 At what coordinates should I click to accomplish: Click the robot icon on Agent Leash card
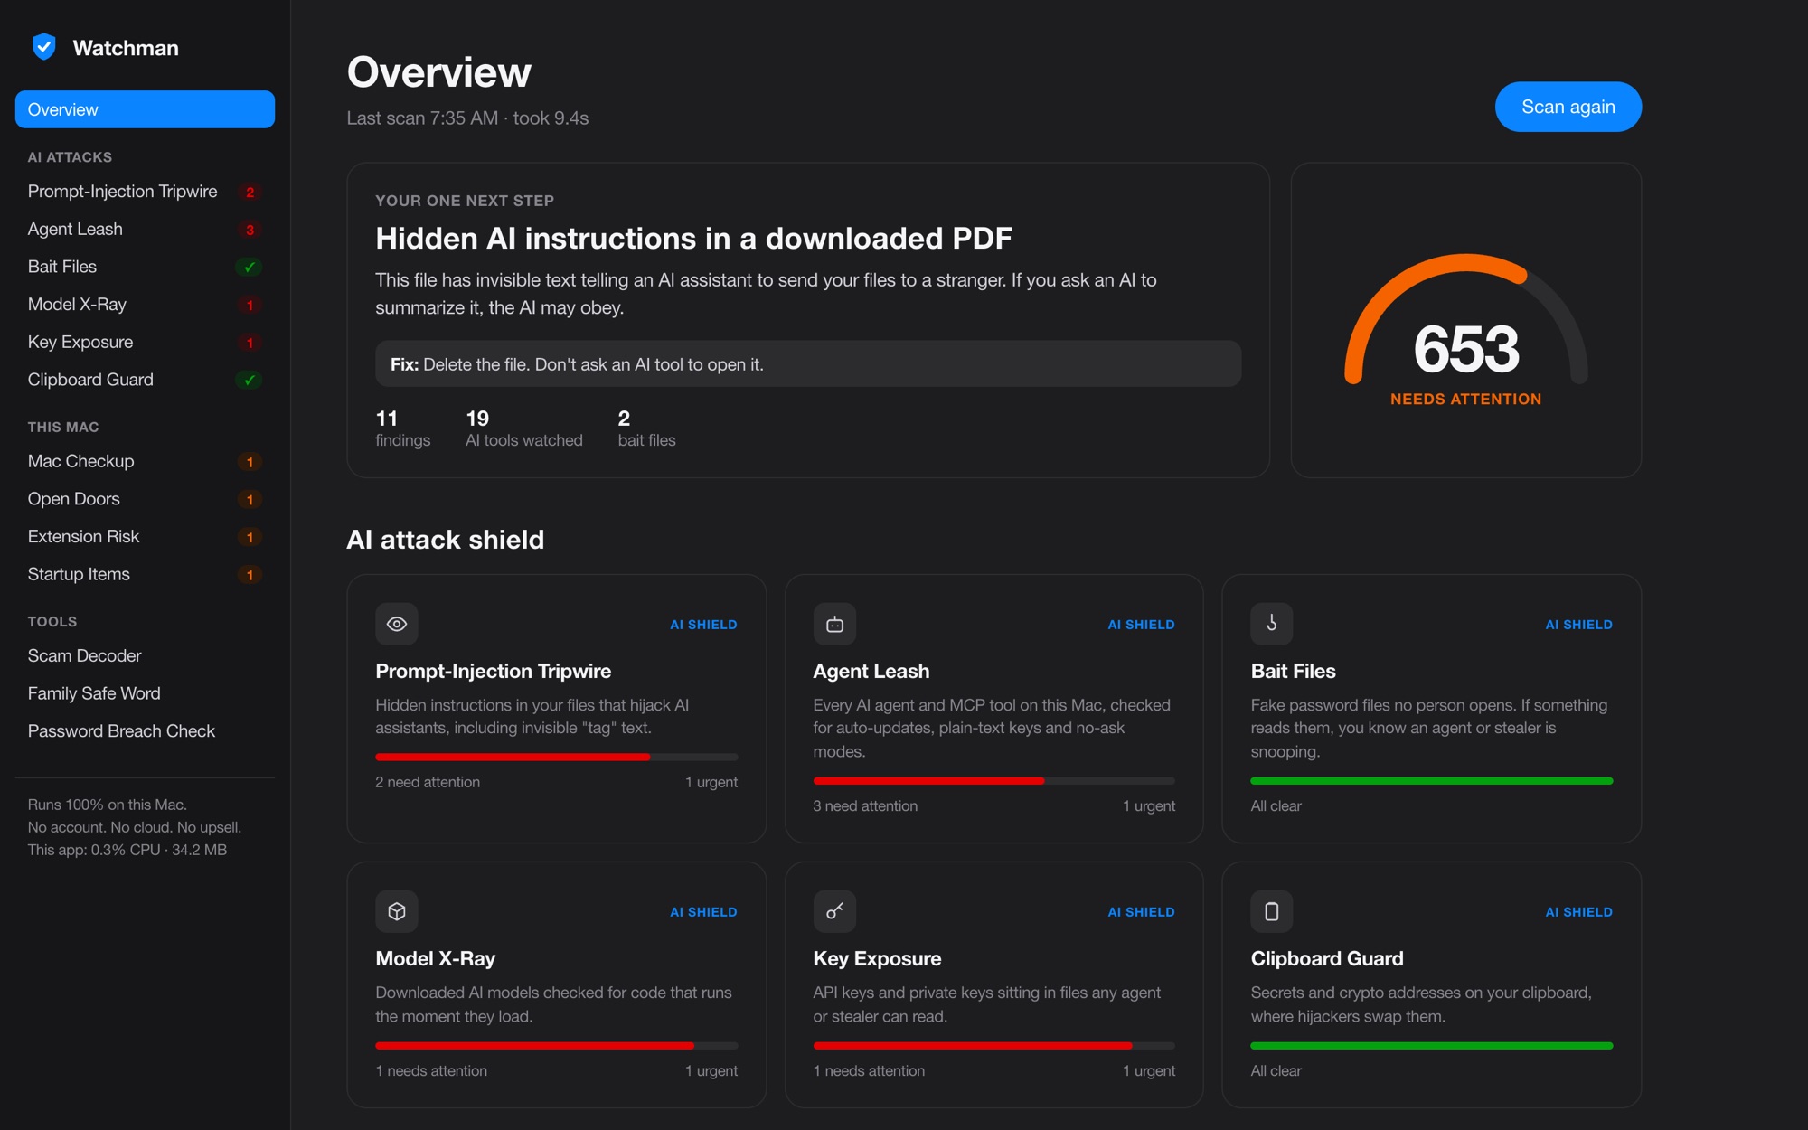coord(834,624)
